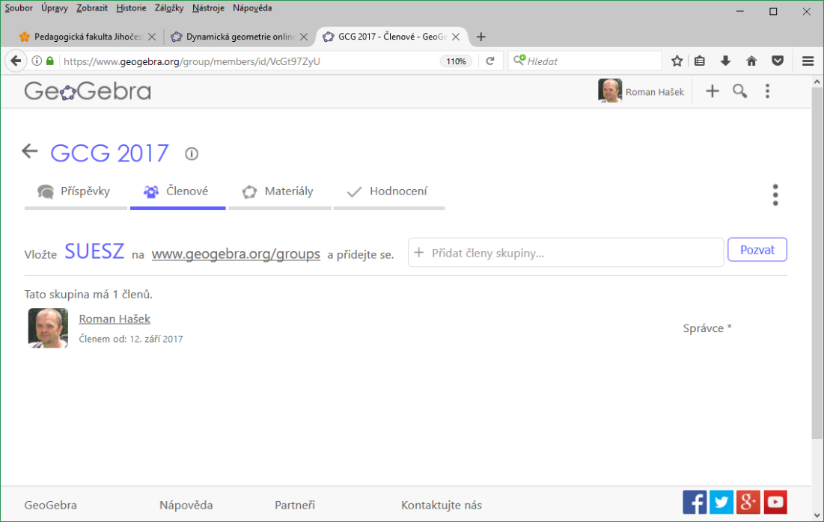Show site information icon in address bar
824x522 pixels.
click(37, 61)
